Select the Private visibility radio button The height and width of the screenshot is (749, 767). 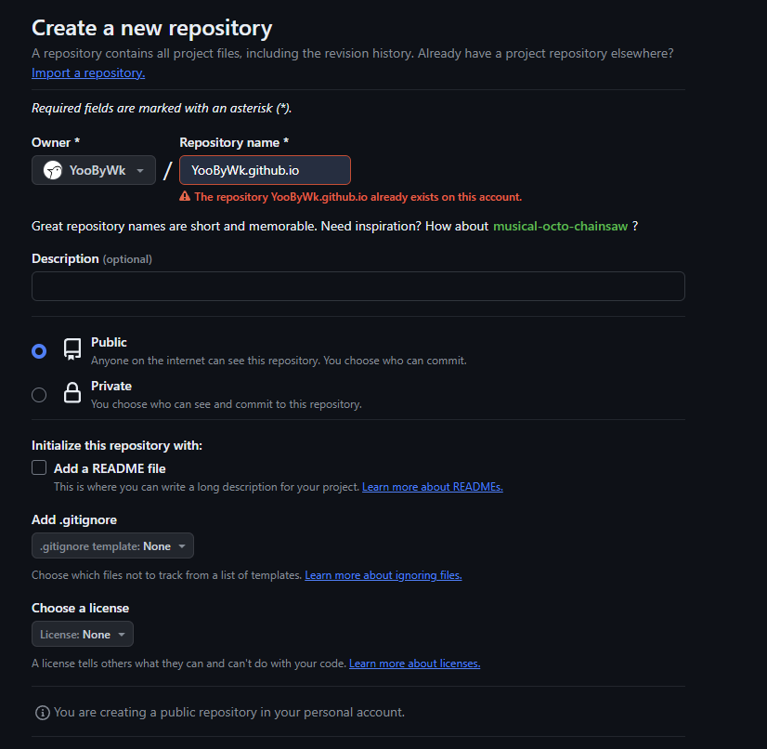click(39, 395)
